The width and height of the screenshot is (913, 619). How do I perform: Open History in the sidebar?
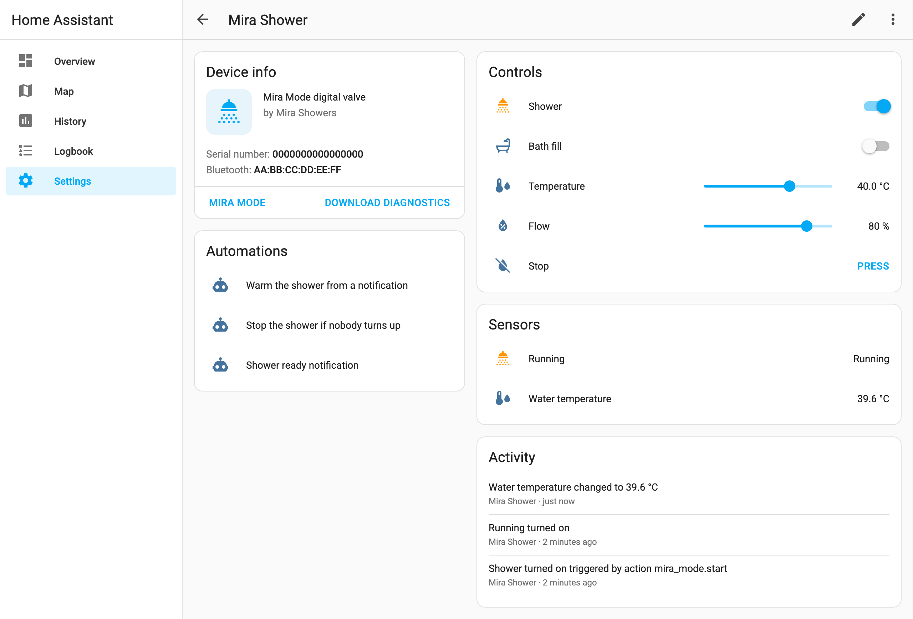pyautogui.click(x=91, y=121)
